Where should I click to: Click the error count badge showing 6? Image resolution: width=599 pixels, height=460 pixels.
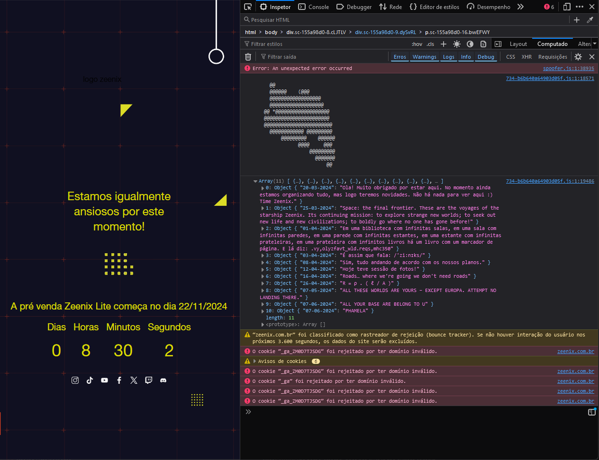click(x=549, y=7)
